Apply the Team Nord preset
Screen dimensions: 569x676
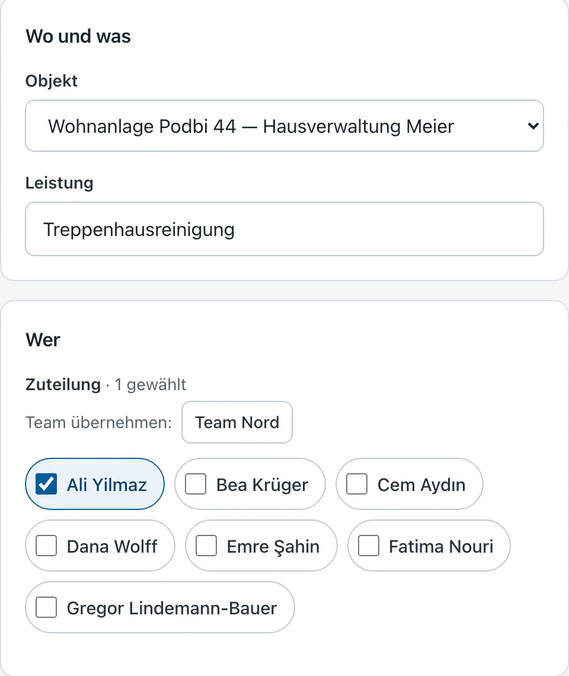pos(237,422)
